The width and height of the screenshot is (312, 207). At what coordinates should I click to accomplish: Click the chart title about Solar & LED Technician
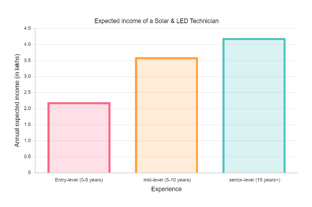point(156,21)
